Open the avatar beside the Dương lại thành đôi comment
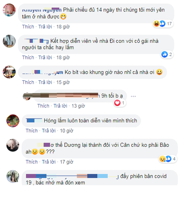The width and height of the screenshot is (187, 204). coord(13,145)
